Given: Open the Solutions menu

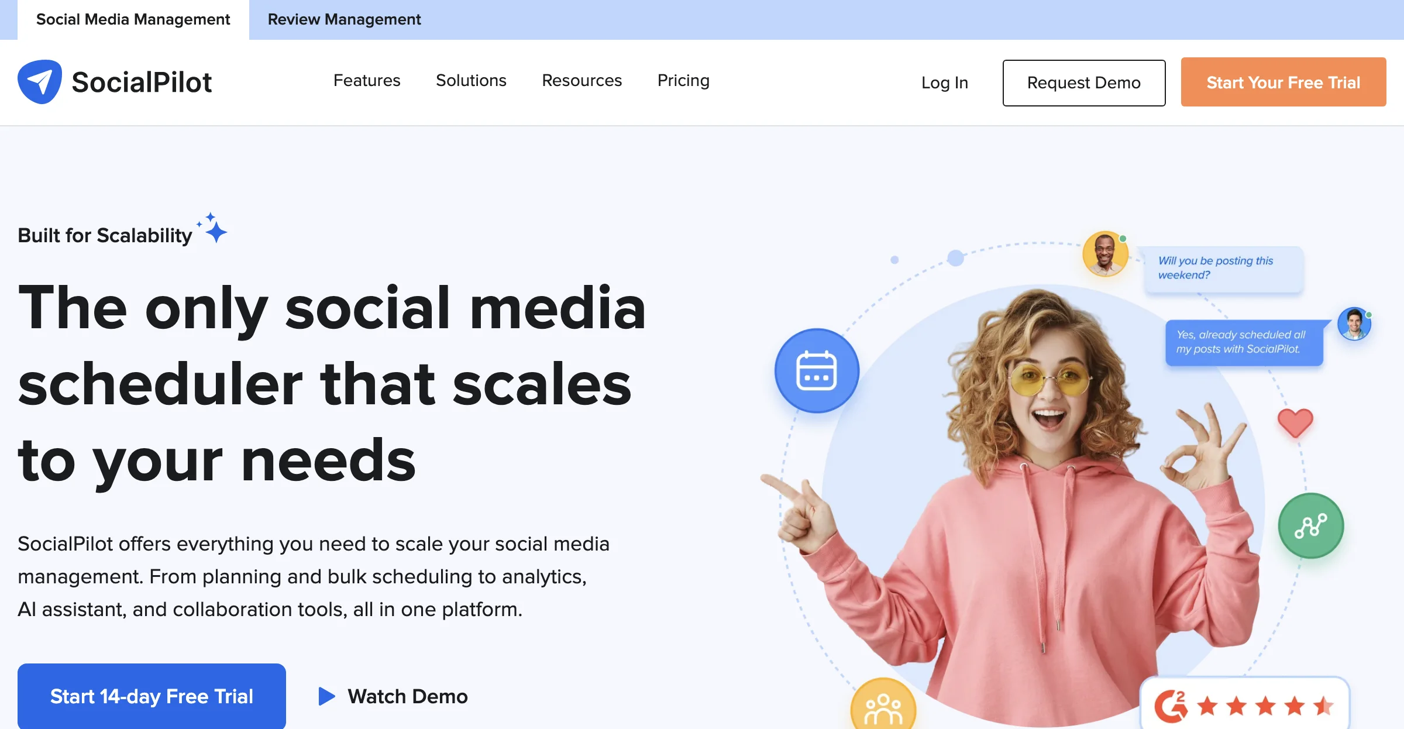Looking at the screenshot, I should [471, 81].
